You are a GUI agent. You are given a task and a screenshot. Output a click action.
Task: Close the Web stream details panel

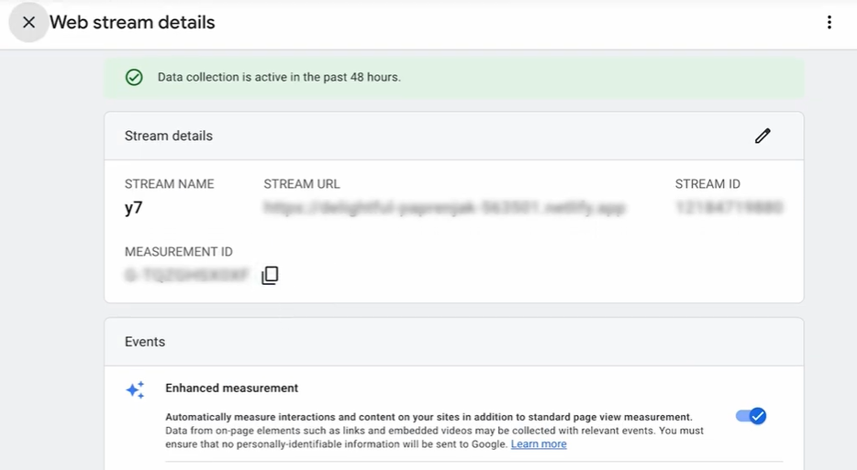(28, 22)
